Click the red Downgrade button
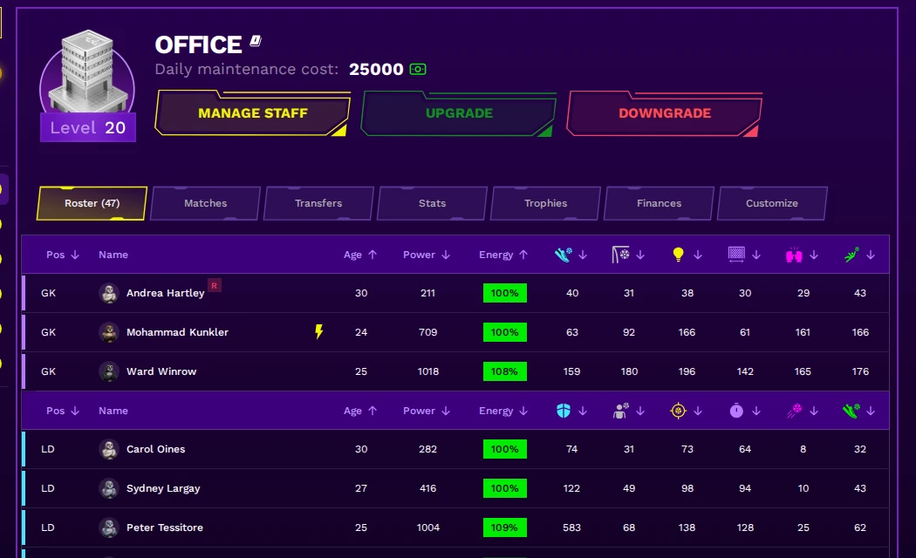 664,113
